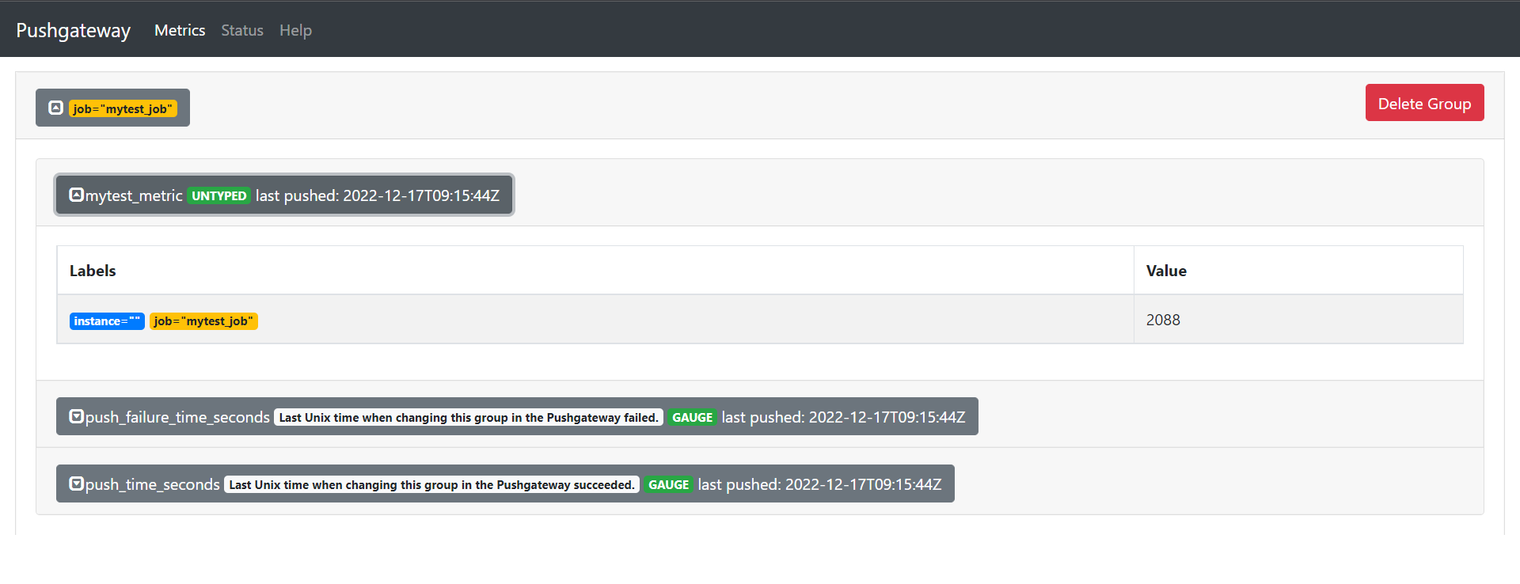Click the UNTYPED badge on mytest_metric

[219, 195]
